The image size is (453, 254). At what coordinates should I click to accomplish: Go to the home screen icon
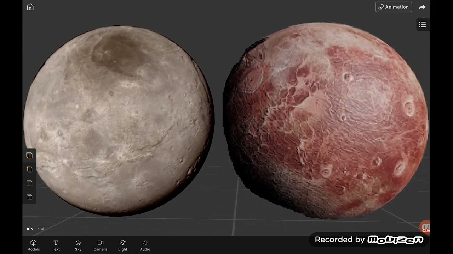tap(30, 7)
